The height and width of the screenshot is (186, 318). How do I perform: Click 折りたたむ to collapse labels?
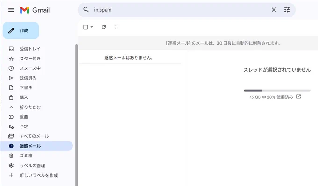tap(30, 107)
